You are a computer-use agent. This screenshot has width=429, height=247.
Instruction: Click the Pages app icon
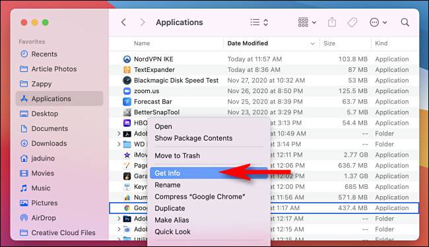click(127, 165)
